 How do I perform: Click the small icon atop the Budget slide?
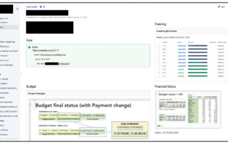(x=35, y=101)
